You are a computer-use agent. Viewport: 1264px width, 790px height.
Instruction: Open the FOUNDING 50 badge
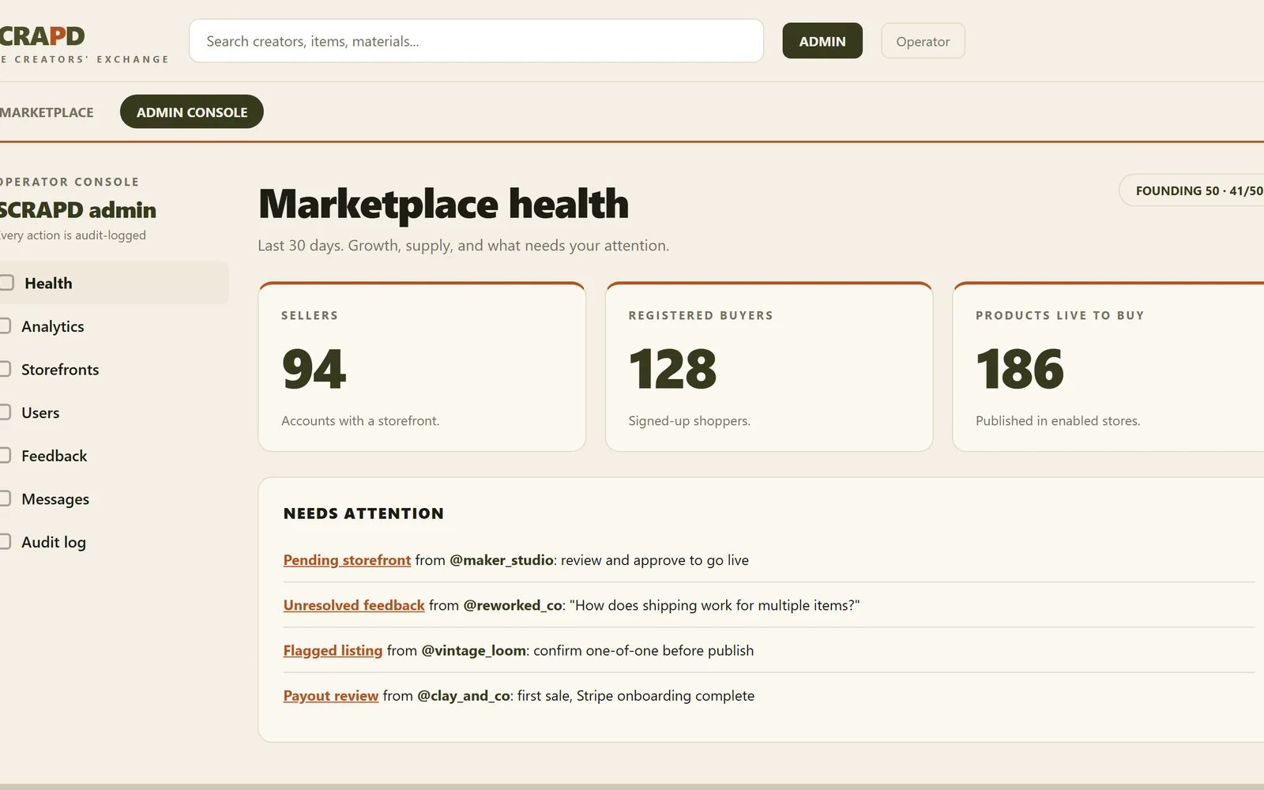pyautogui.click(x=1193, y=190)
